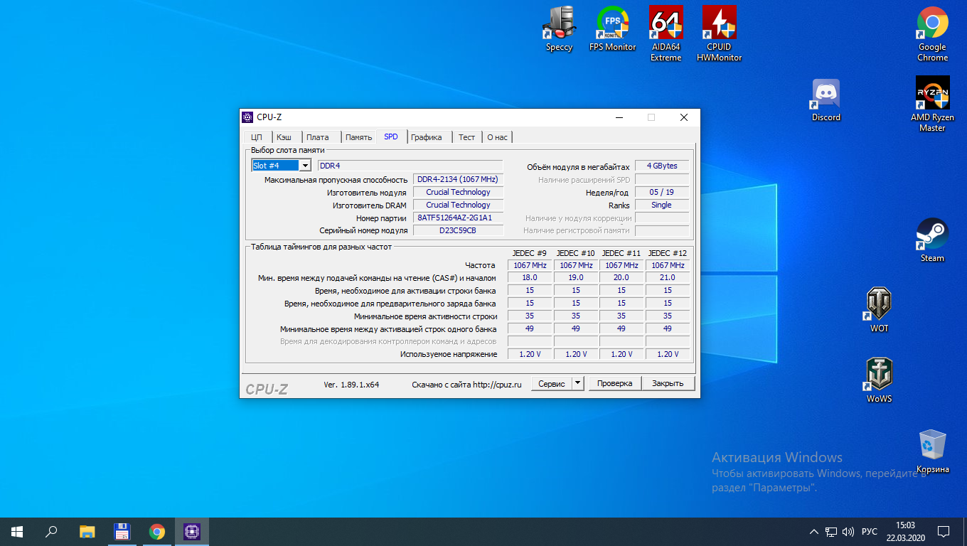Open WOT game shortcut
Screen dimensions: 967x546
pyautogui.click(x=879, y=304)
